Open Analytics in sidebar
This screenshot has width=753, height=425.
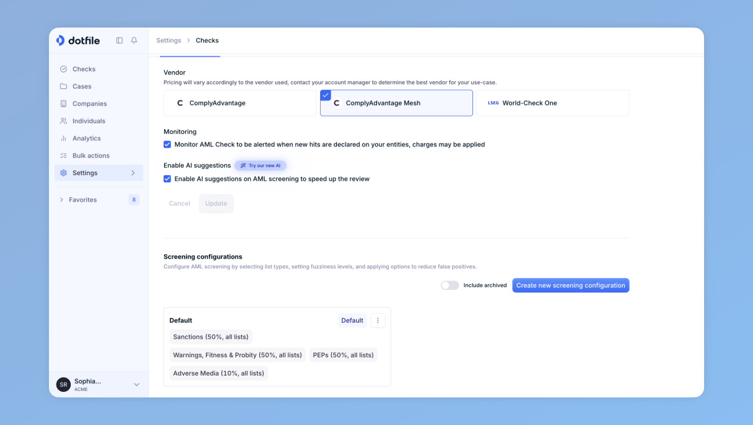point(99,138)
